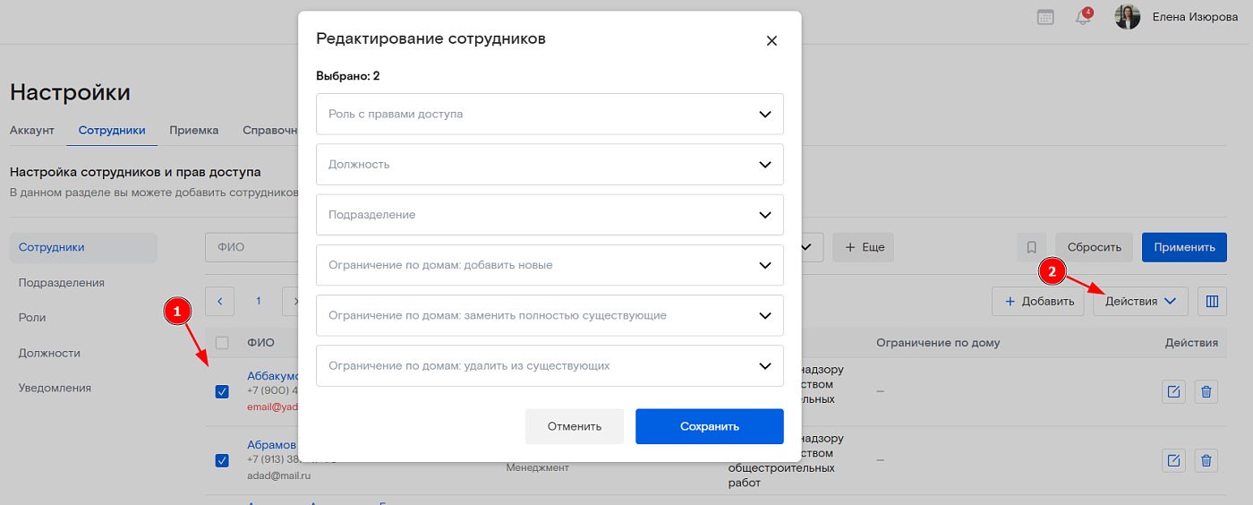Open the column settings icon
The image size is (1253, 505).
[1213, 302]
